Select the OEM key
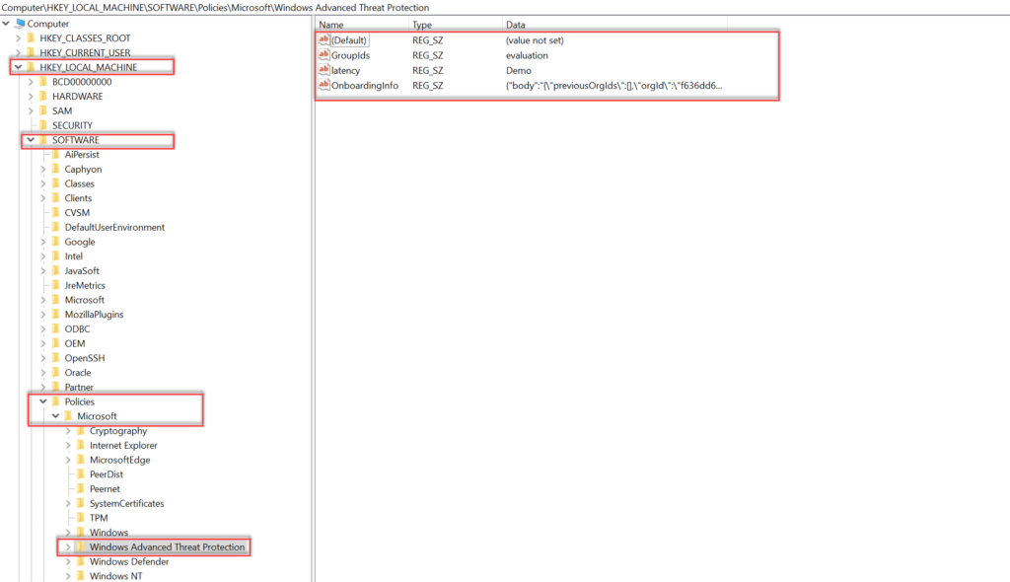The image size is (1010, 582). pyautogui.click(x=75, y=343)
